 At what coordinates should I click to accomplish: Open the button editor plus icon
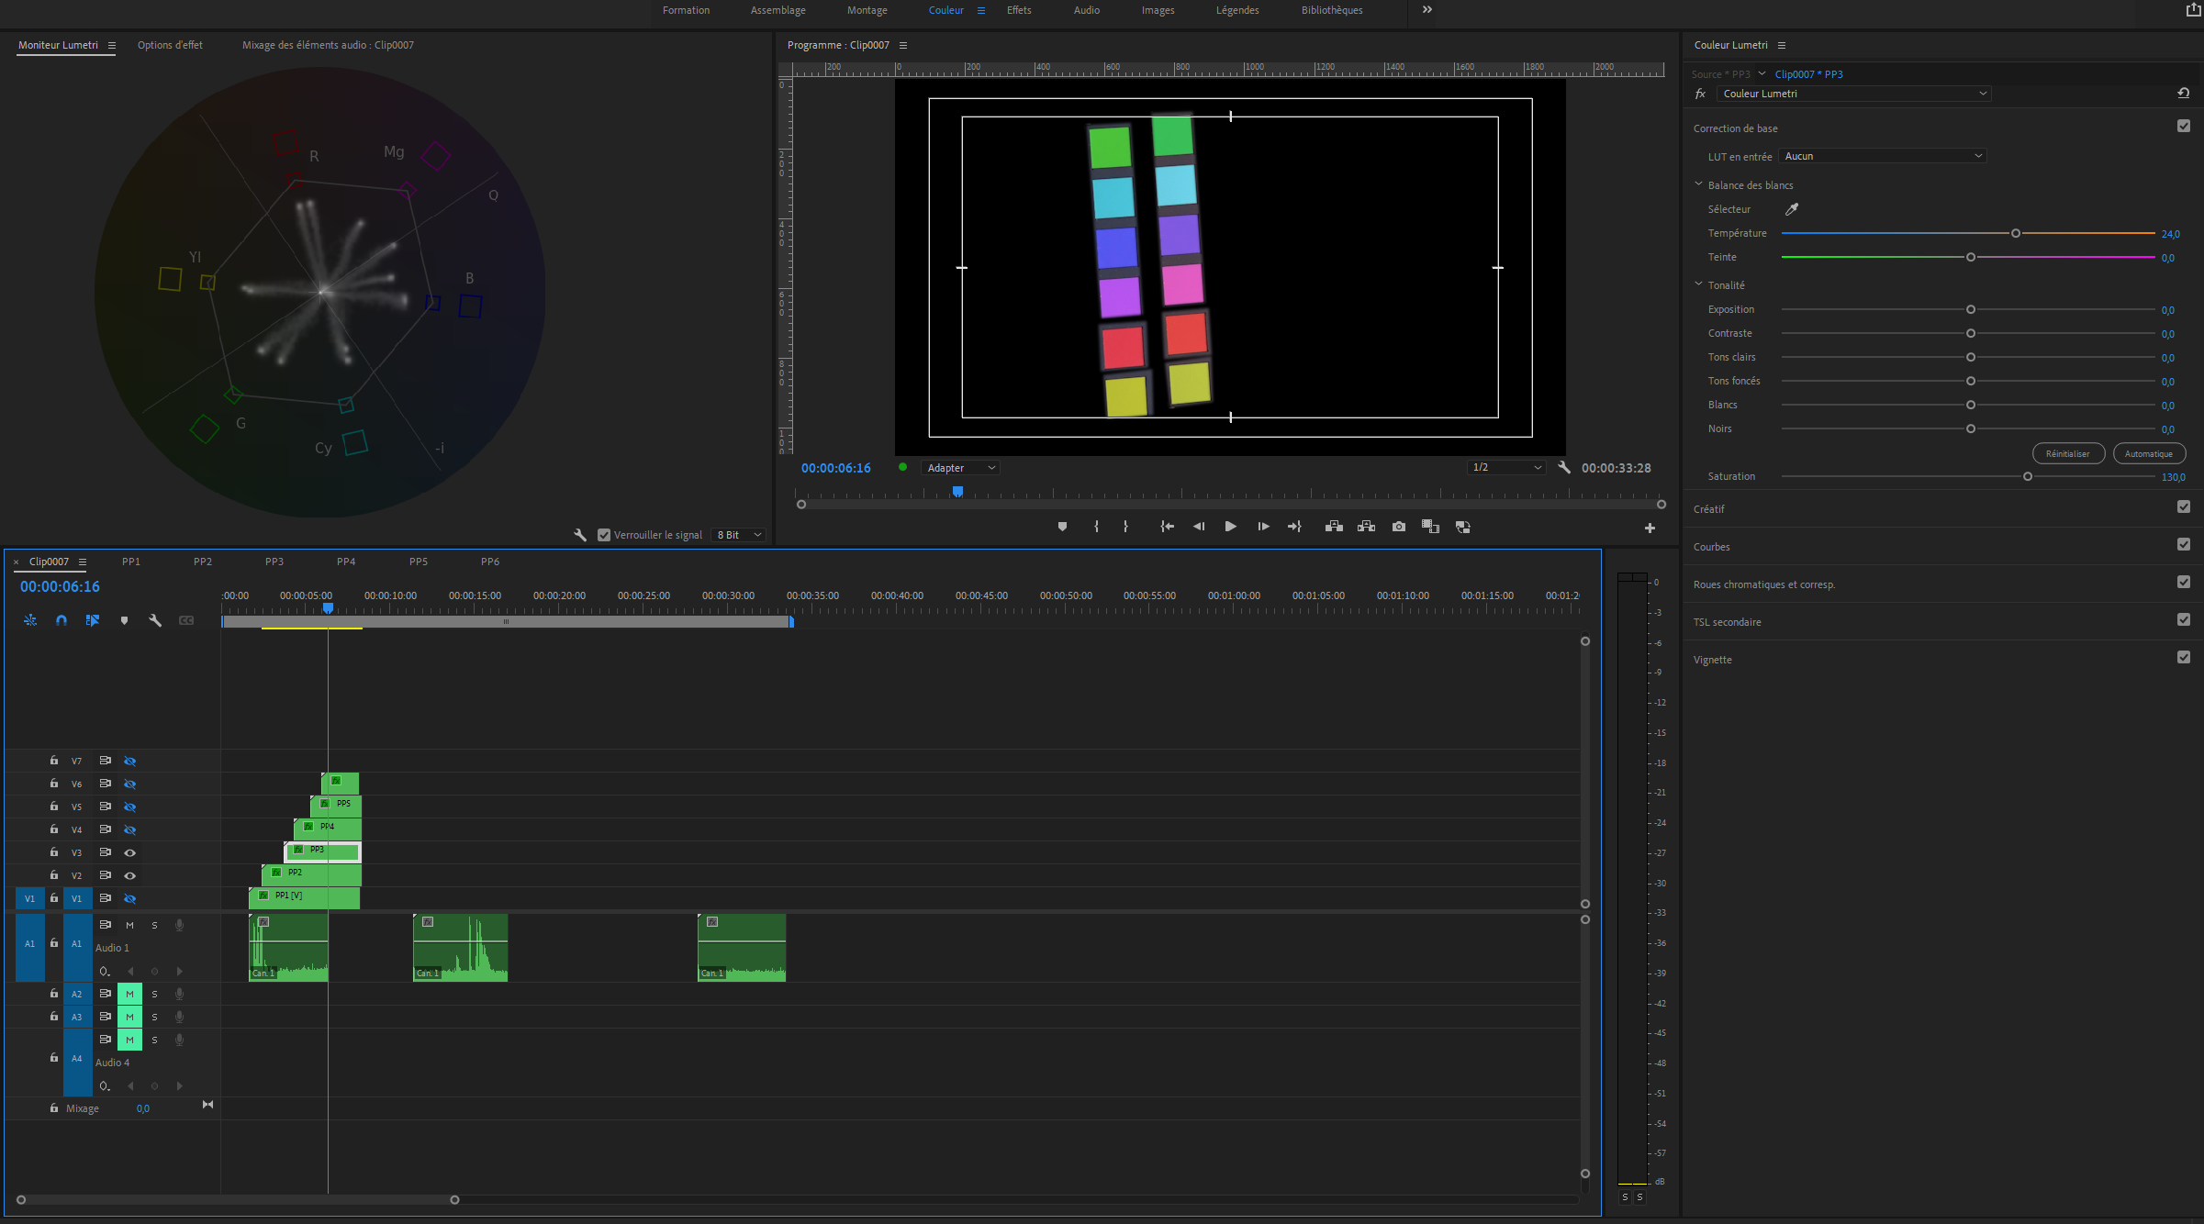pos(1650,528)
